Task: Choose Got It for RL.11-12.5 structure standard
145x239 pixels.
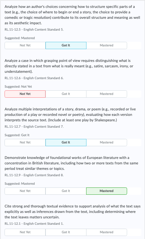Action: pyautogui.click(x=66, y=45)
